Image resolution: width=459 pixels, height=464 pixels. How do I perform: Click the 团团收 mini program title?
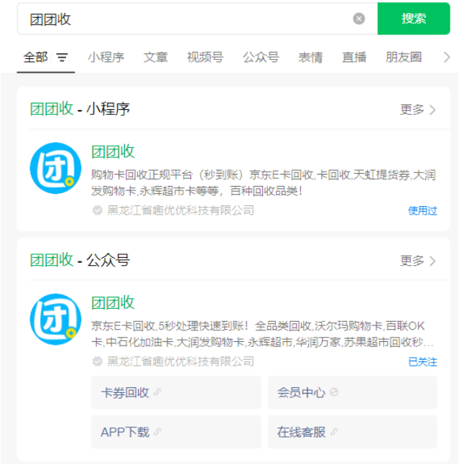113,152
